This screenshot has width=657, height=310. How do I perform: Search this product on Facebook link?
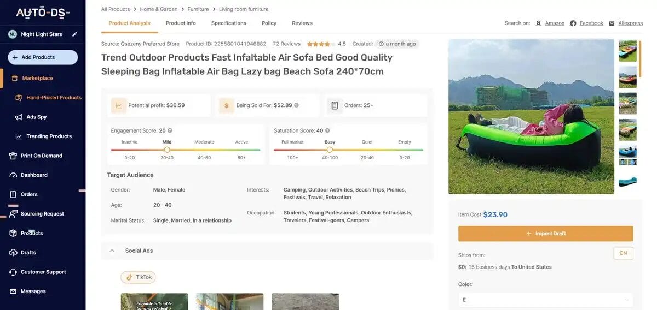pos(591,23)
